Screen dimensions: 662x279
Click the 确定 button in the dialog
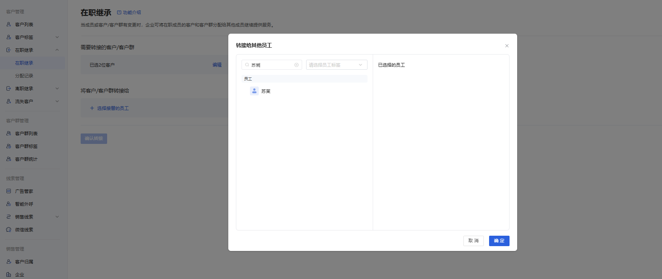click(x=499, y=241)
